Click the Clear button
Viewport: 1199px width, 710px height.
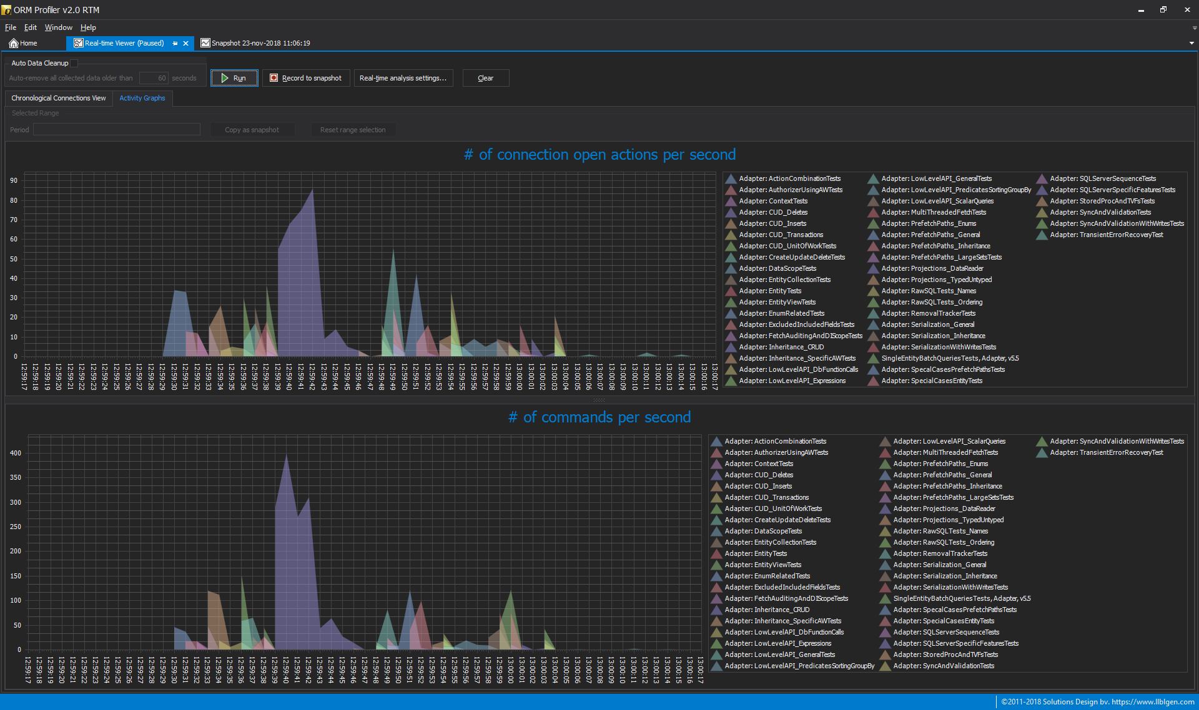coord(485,78)
